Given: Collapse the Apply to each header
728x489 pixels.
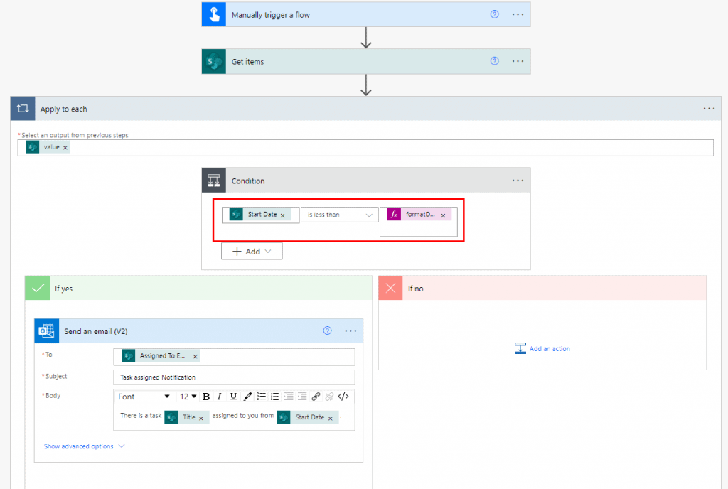Looking at the screenshot, I should pyautogui.click(x=366, y=109).
